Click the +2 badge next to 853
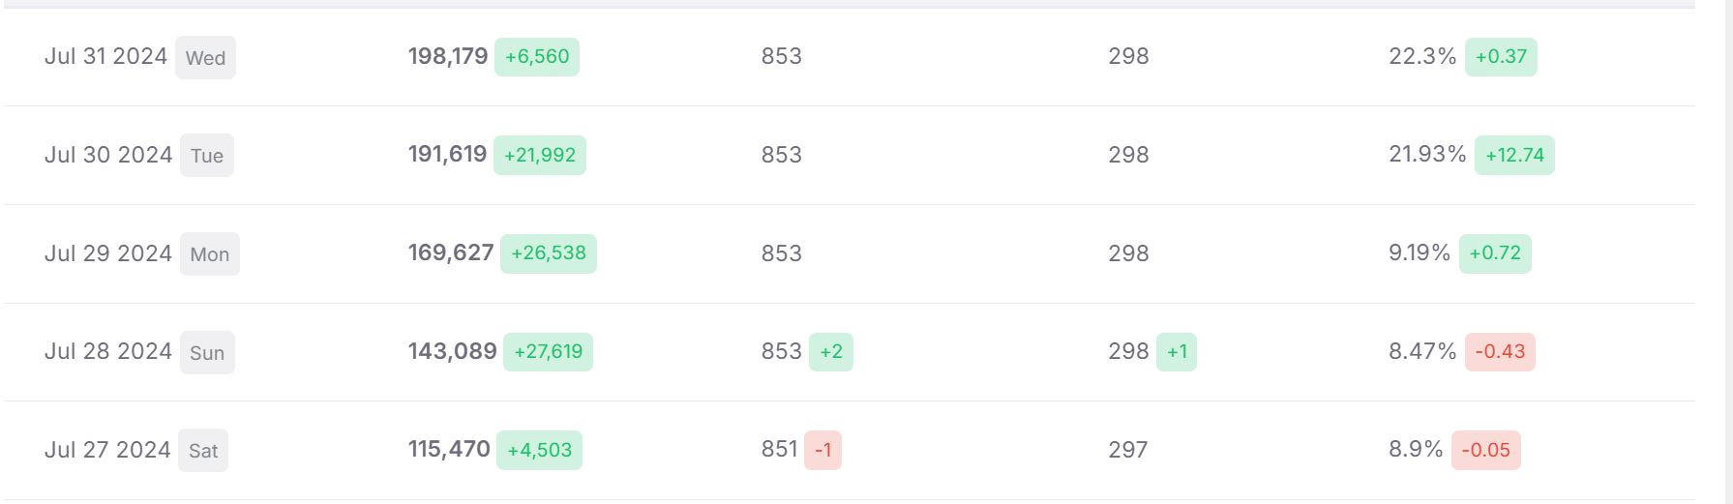The width and height of the screenshot is (1733, 504). pos(831,352)
